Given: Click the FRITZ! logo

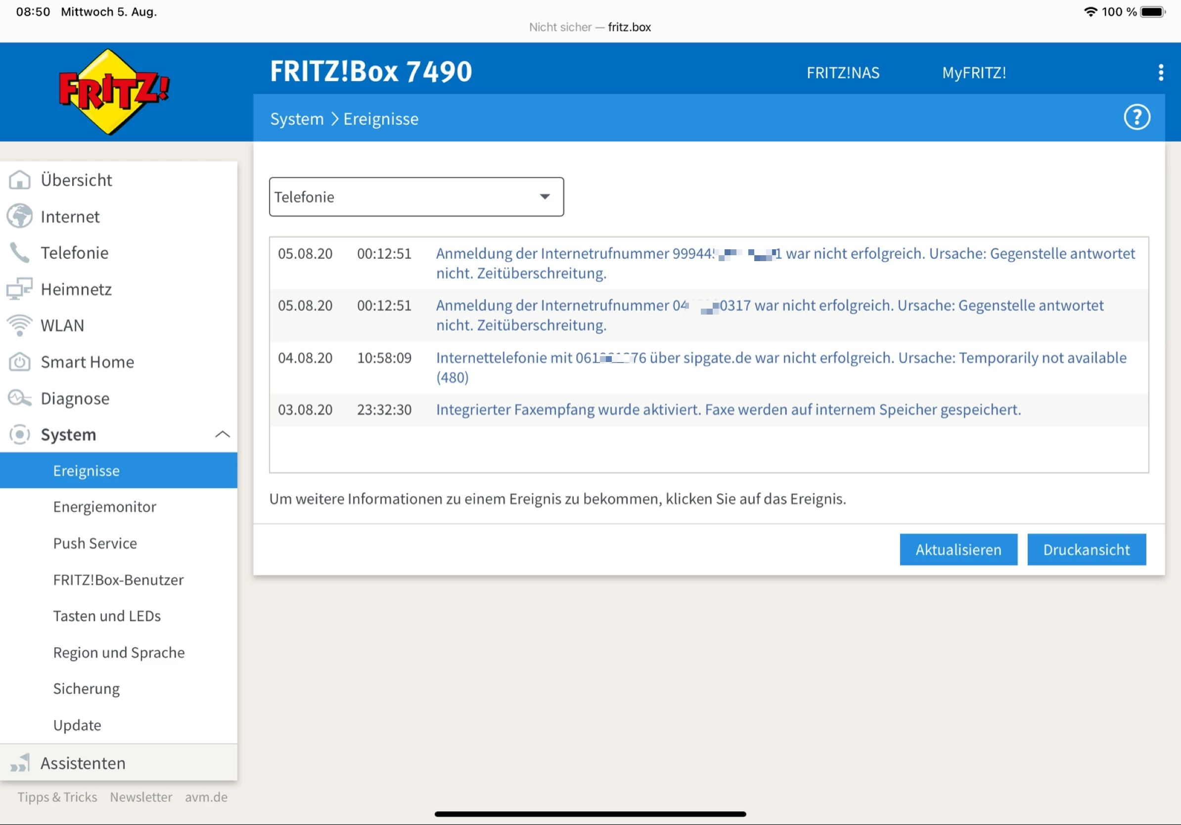Looking at the screenshot, I should pos(114,92).
